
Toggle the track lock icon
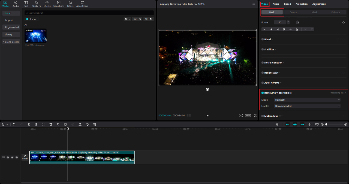8,157
